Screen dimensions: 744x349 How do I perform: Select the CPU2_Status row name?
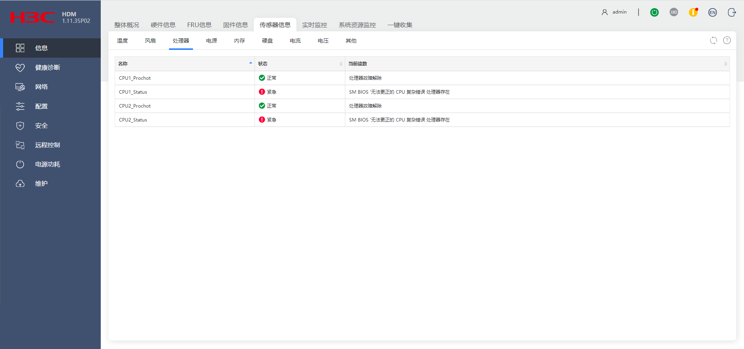pos(133,120)
